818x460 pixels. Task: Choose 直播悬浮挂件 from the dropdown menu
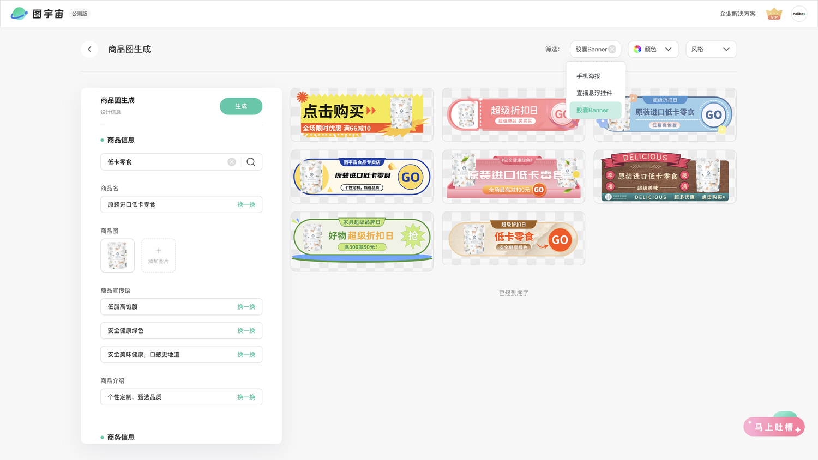coord(595,93)
